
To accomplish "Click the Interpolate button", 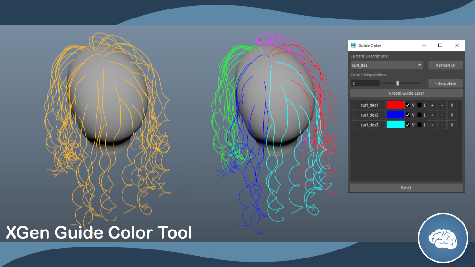I will [x=446, y=83].
